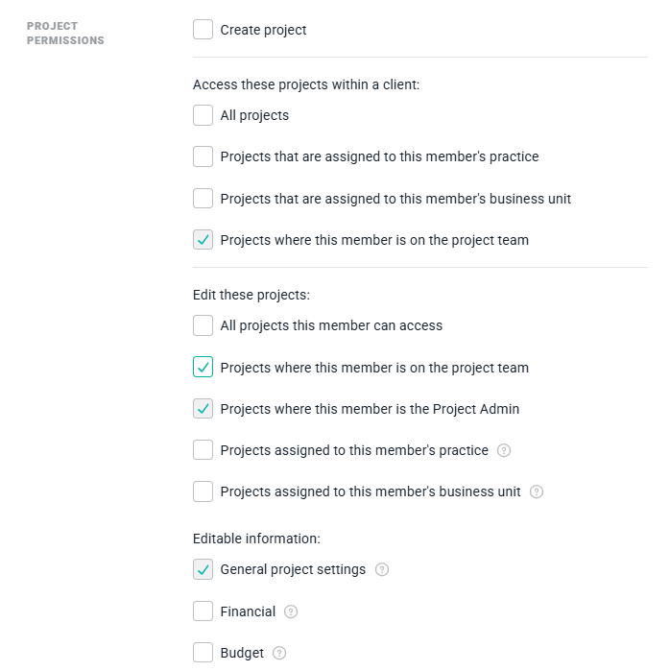Check All projects this member can access
The height and width of the screenshot is (671, 670).
[203, 325]
